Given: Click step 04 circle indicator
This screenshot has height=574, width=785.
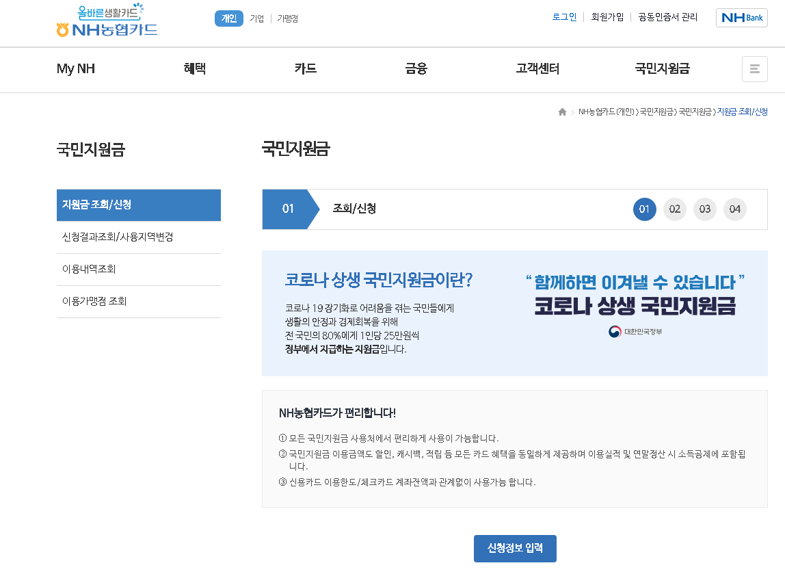Looking at the screenshot, I should pyautogui.click(x=735, y=209).
